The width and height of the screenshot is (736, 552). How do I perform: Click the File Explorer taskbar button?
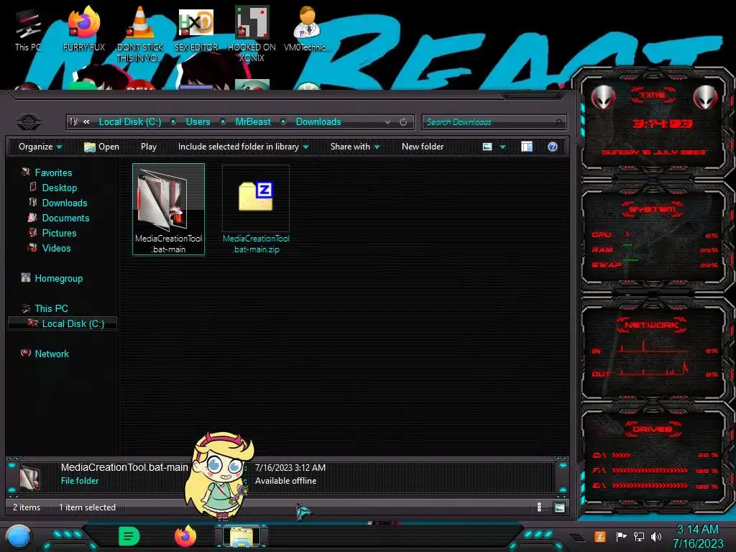[241, 537]
